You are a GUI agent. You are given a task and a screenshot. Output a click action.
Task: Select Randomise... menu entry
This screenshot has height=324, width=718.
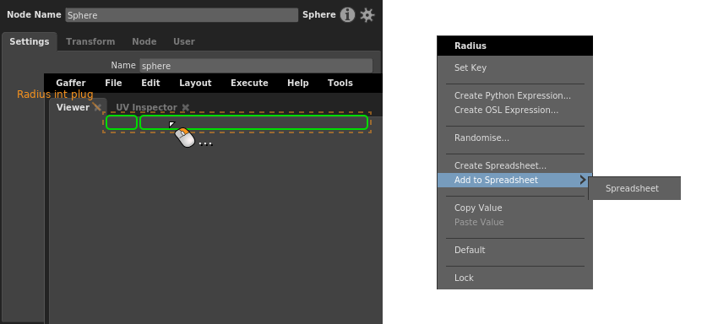(x=514, y=138)
